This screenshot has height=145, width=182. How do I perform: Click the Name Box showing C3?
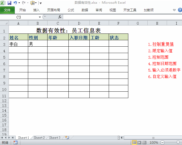click(19, 17)
